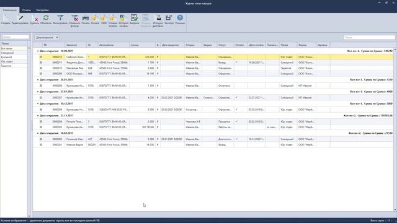
Task: Select the Гарантия folder in sidebar
Action: 14,66
